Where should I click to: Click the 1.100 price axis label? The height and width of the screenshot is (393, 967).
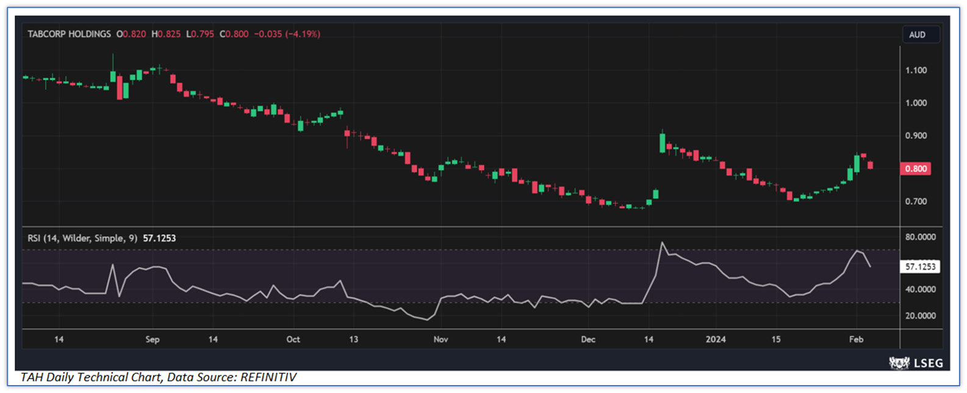pyautogui.click(x=916, y=70)
